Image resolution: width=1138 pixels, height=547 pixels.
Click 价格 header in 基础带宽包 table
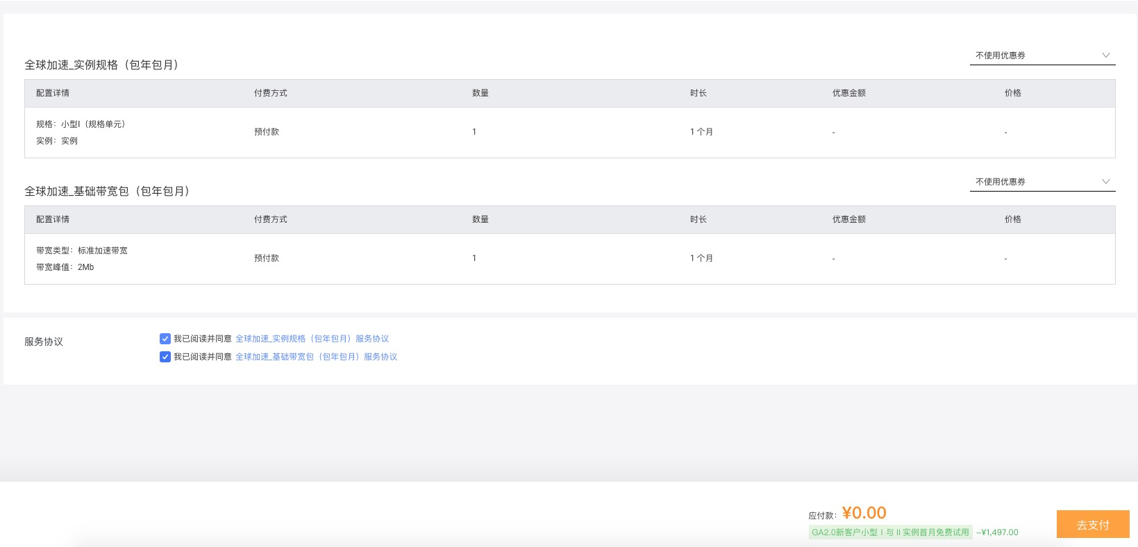(x=1012, y=219)
